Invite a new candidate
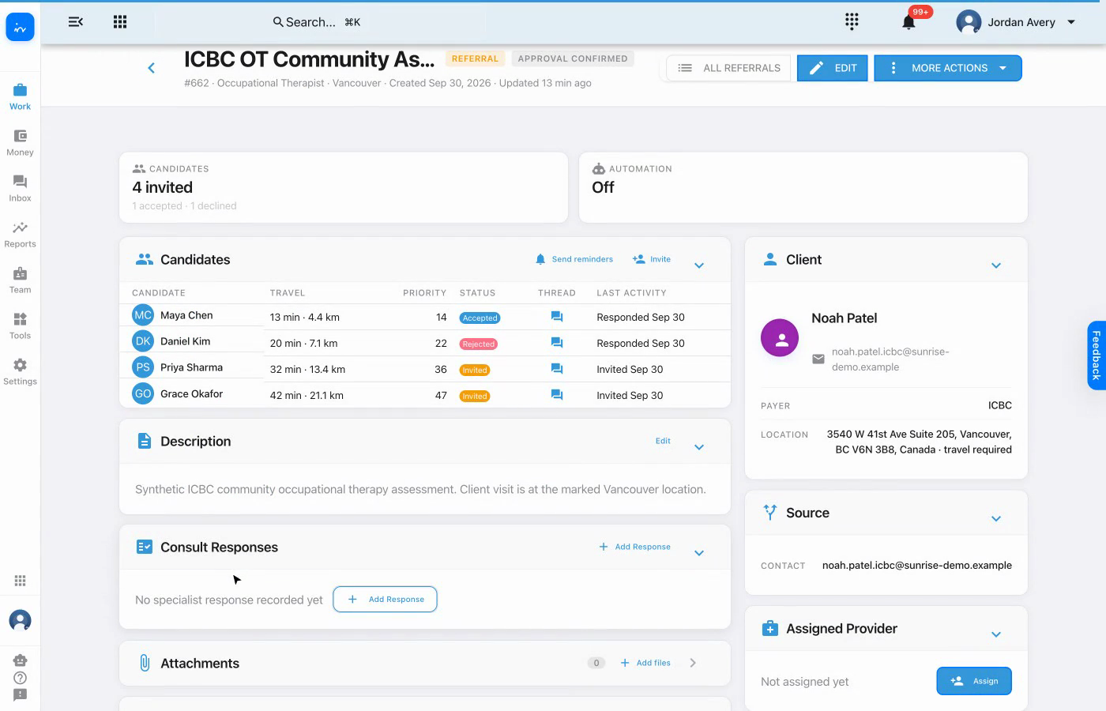 [x=652, y=259]
